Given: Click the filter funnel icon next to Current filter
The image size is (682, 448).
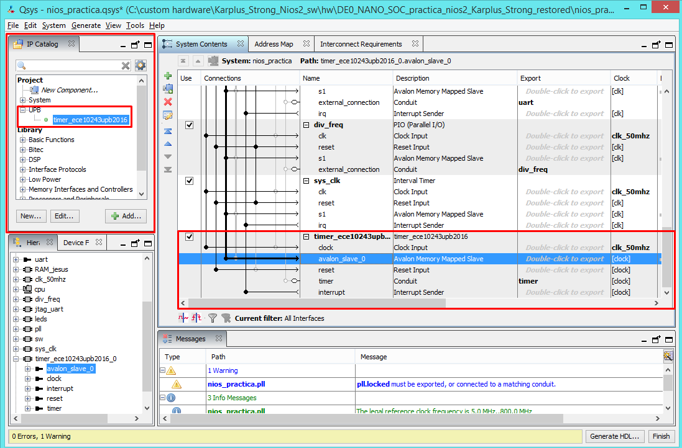Looking at the screenshot, I should click(x=212, y=318).
